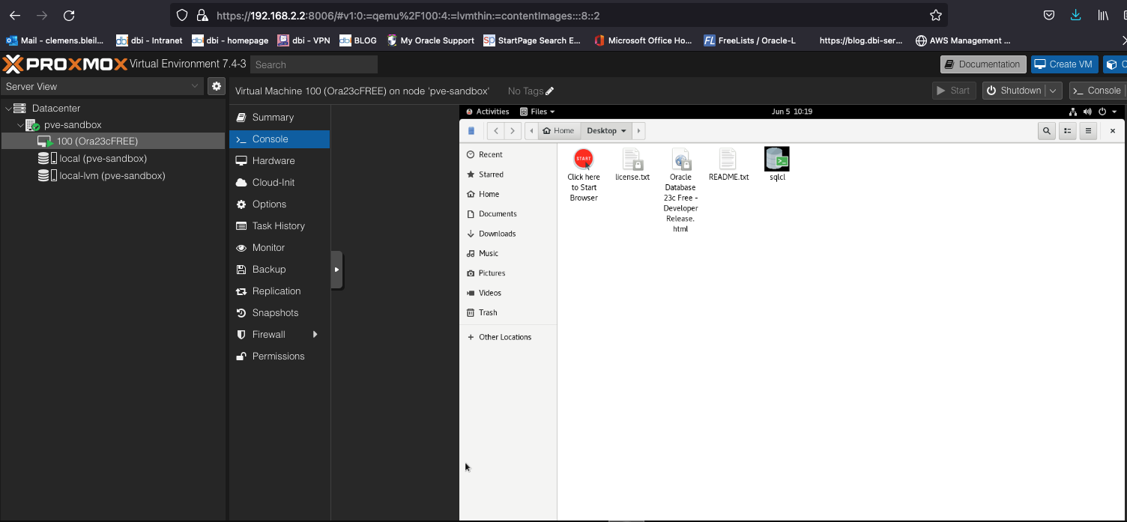Click the Server View gear settings icon
1127x522 pixels.
(x=217, y=86)
